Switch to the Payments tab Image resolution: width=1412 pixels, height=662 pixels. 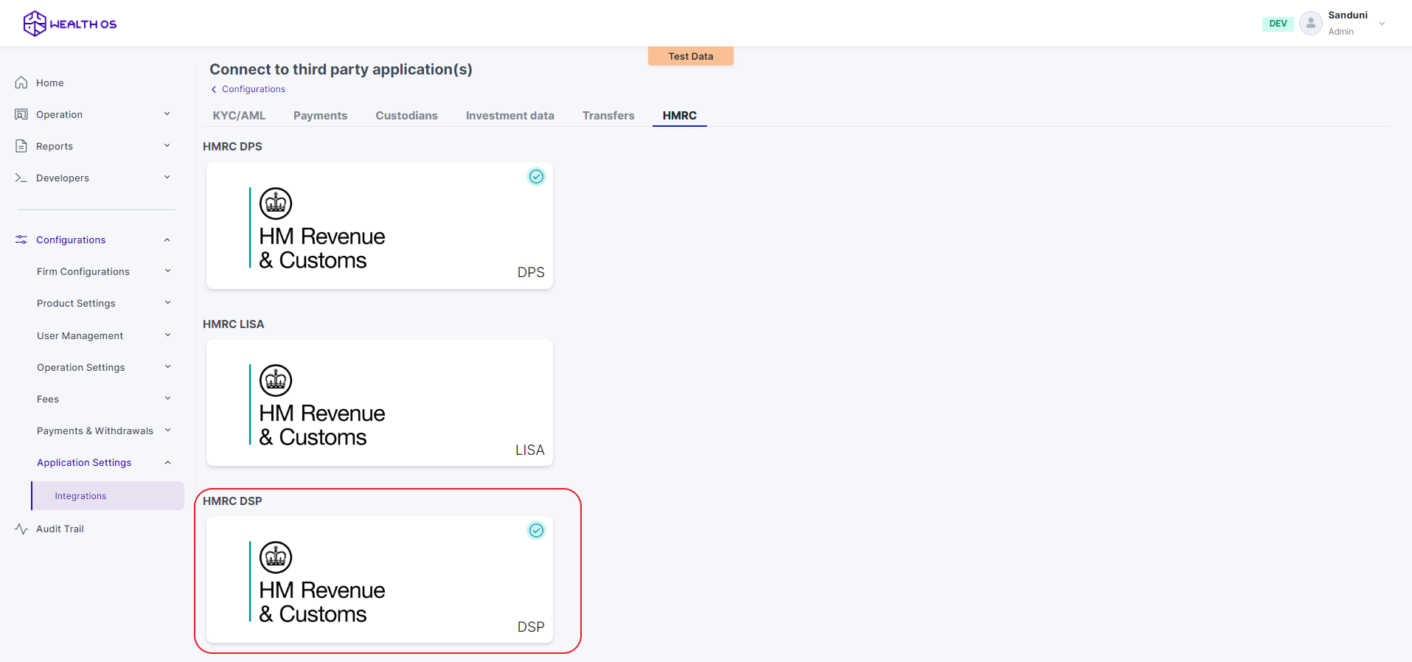(x=320, y=116)
